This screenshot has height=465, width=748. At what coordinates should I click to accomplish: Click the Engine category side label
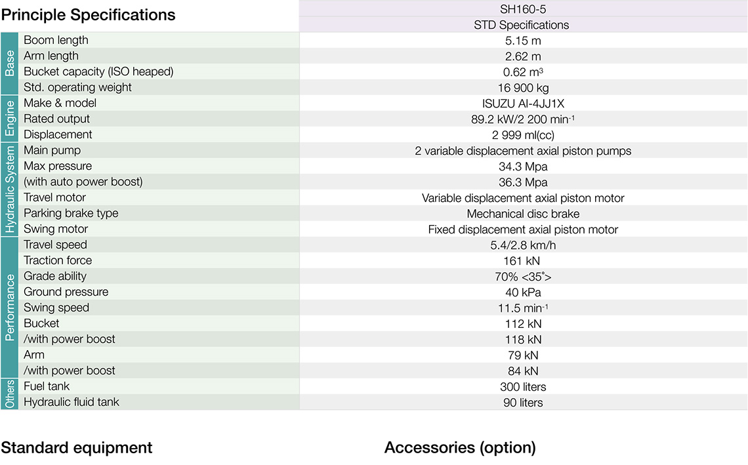[x=9, y=119]
